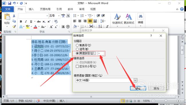The height and width of the screenshot is (105, 186).
Task: Pick the font color red A
Action: (35, 27)
